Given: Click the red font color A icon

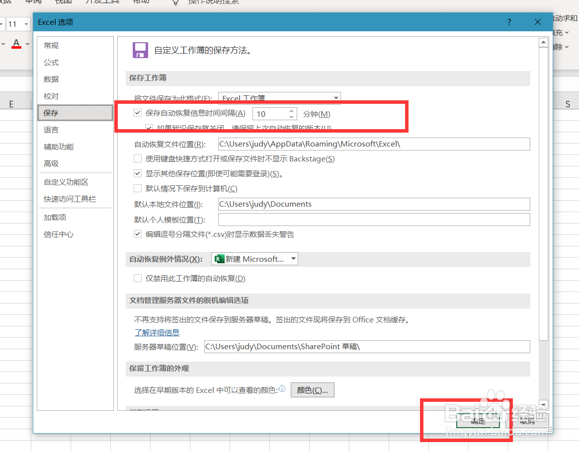Looking at the screenshot, I should (16, 44).
